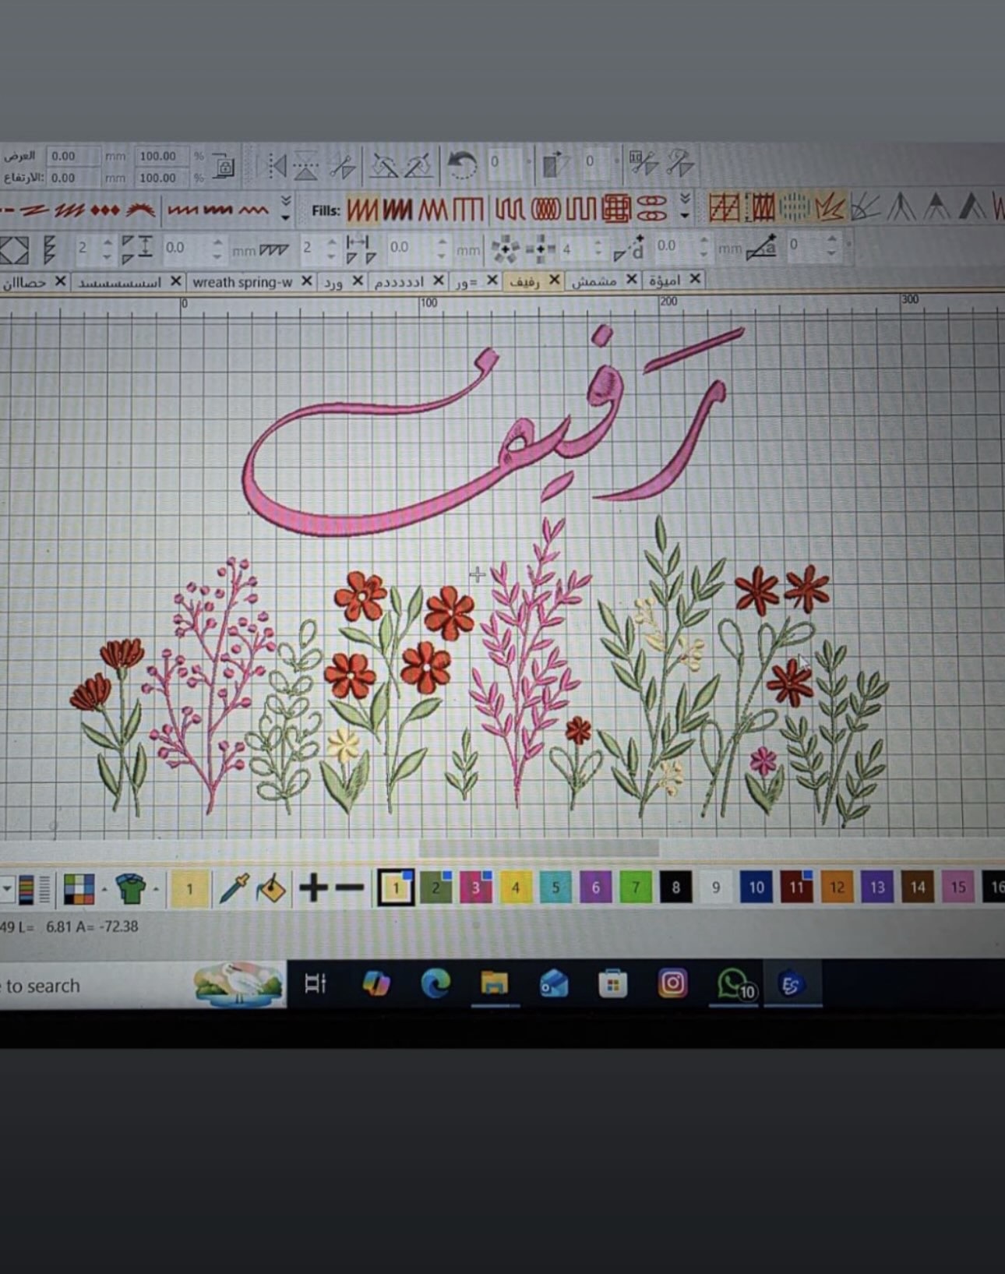Select color swatch 3 pink
The image size is (1005, 1274).
[476, 887]
